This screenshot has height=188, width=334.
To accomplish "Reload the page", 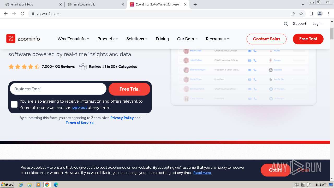I will pos(22,14).
